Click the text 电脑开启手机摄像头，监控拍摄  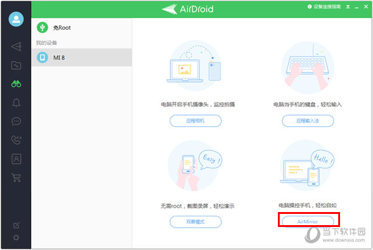point(198,104)
